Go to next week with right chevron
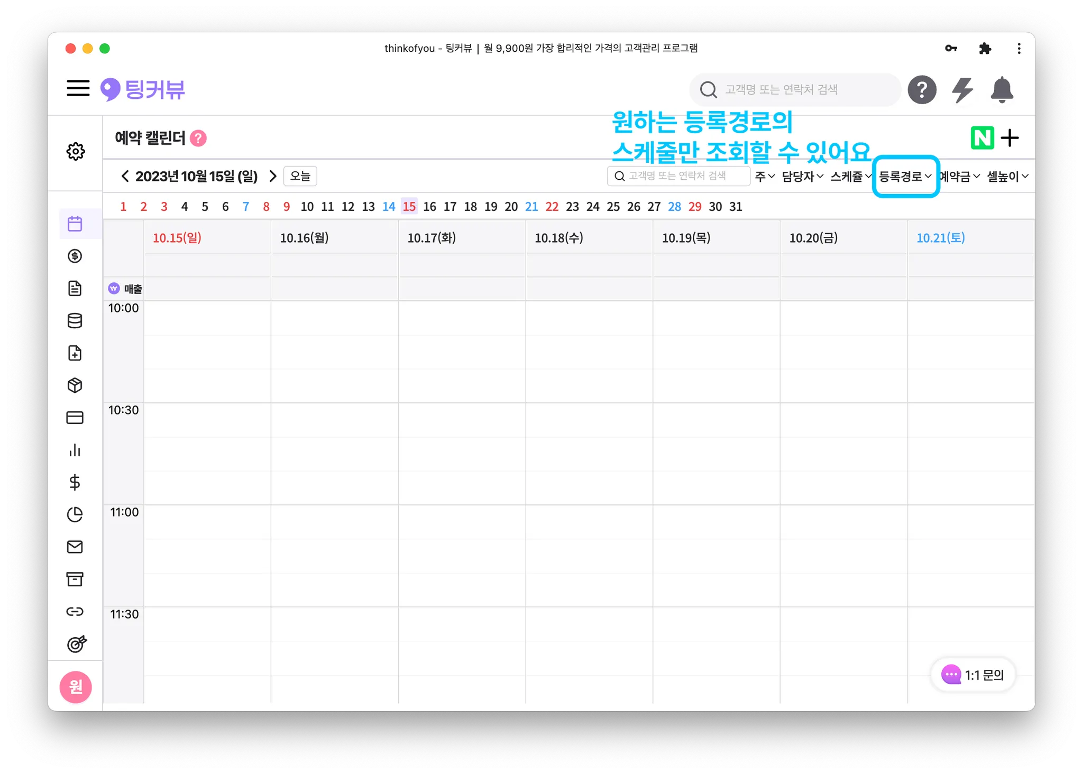 pyautogui.click(x=273, y=176)
